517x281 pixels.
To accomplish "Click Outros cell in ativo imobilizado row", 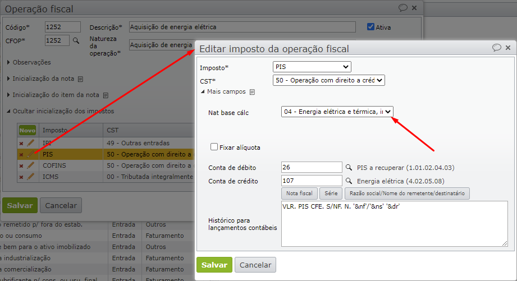I will pos(155,247).
